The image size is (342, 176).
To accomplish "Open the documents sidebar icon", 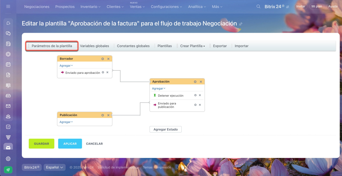I will 8,75.
